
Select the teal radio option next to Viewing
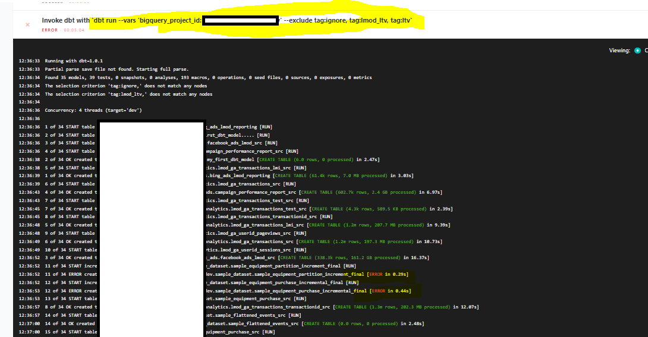point(637,51)
